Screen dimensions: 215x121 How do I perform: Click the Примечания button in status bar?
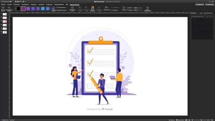click(x=180, y=120)
